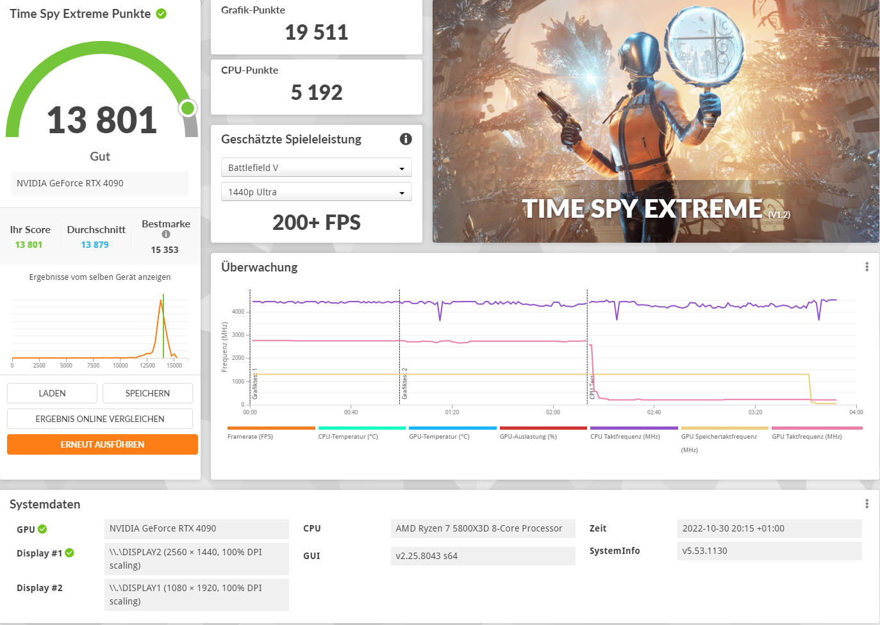Click the CPU-Test marker line in the graph

(x=587, y=346)
